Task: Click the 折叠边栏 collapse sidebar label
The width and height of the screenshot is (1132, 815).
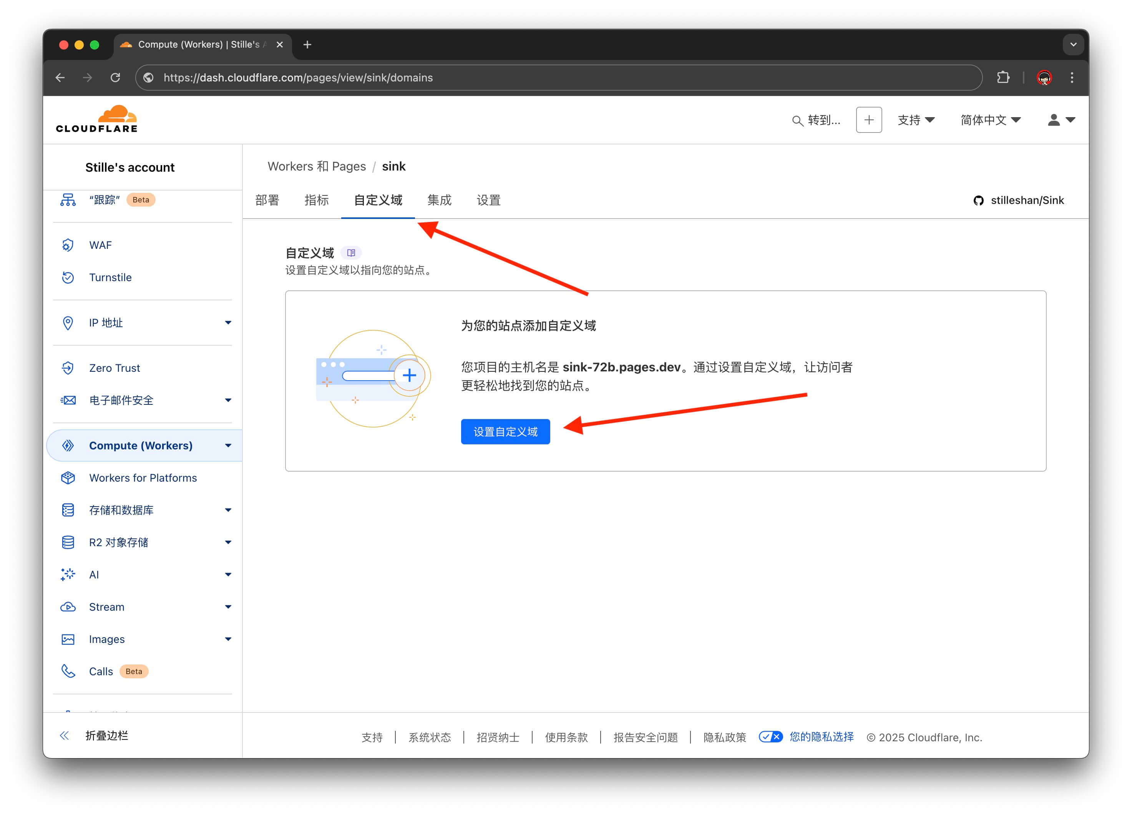Action: coord(106,735)
